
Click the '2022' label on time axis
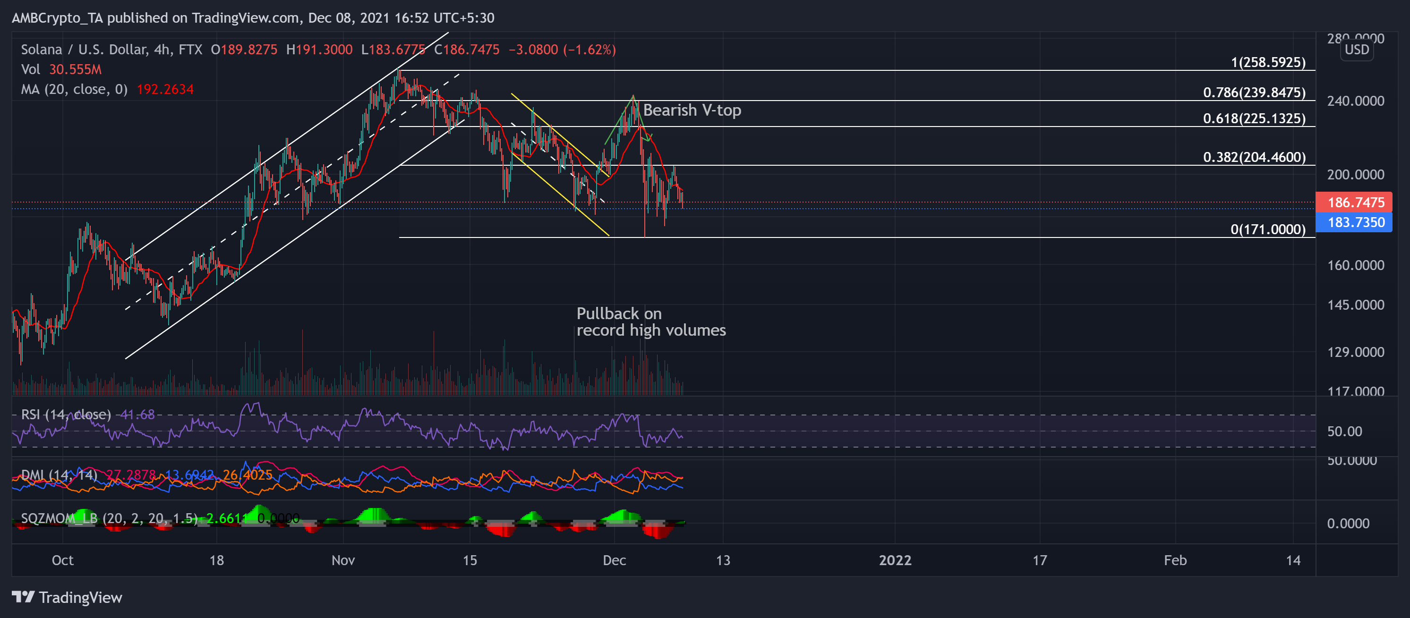click(895, 560)
